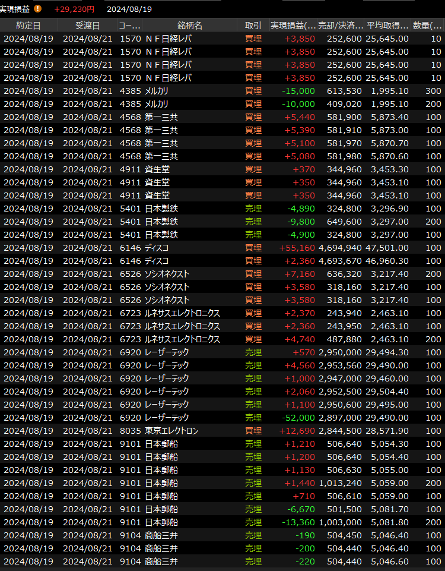Sort by the 数量 column header
Screen dimensions: 445x571
pos(427,26)
